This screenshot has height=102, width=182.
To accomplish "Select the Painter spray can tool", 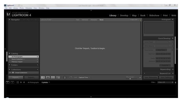I will [65, 77].
